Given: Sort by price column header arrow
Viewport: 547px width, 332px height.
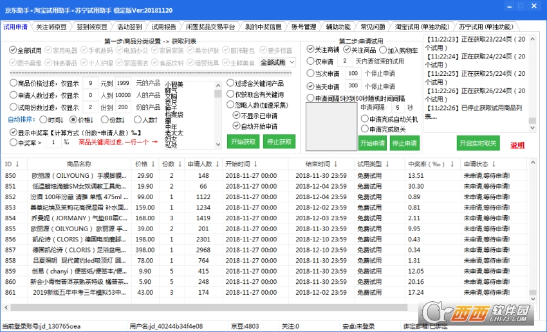Looking at the screenshot, I should (x=153, y=164).
